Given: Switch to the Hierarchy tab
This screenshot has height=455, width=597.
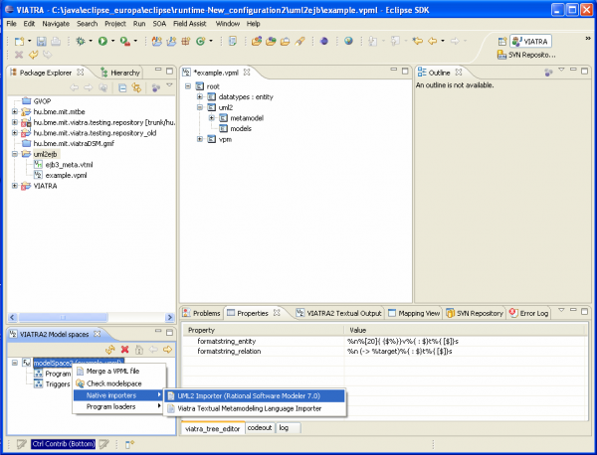Looking at the screenshot, I should click(x=120, y=73).
